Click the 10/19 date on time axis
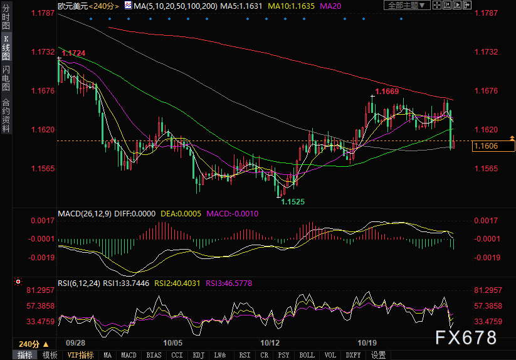The image size is (516, 360). 367,343
